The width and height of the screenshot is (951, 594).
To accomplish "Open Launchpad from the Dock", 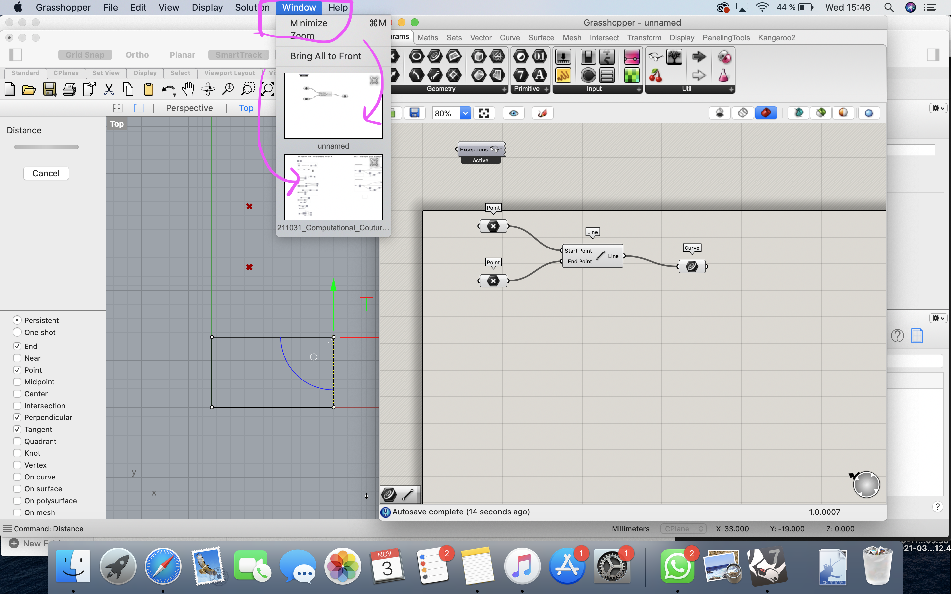I will [118, 567].
